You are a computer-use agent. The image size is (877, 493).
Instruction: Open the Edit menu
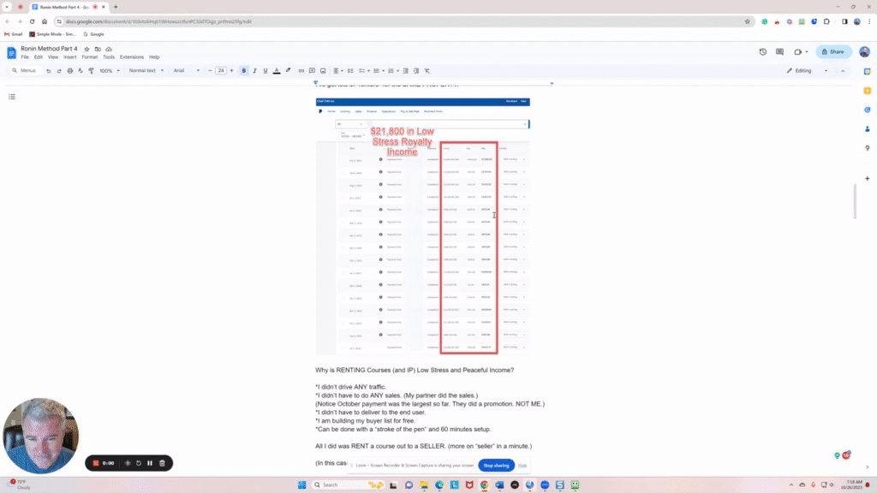point(38,57)
